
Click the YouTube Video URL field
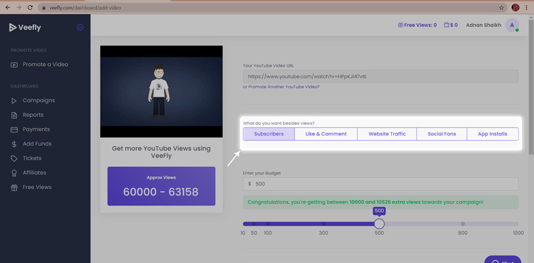[x=380, y=77]
